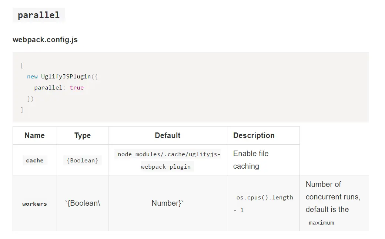Screen dimensions: 385x239
Task: Click the 'Default' column header
Action: [x=168, y=135]
